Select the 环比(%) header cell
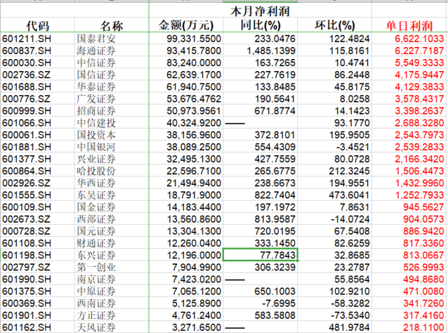Screen dimensions: 448x333 [x=334, y=25]
